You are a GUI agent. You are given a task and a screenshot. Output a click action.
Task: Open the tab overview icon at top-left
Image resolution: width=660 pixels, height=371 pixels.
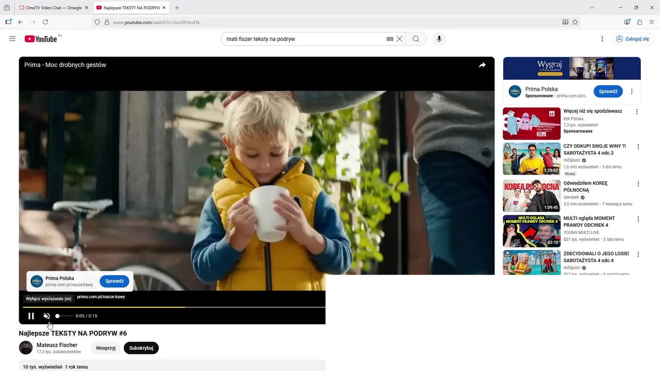tap(7, 8)
